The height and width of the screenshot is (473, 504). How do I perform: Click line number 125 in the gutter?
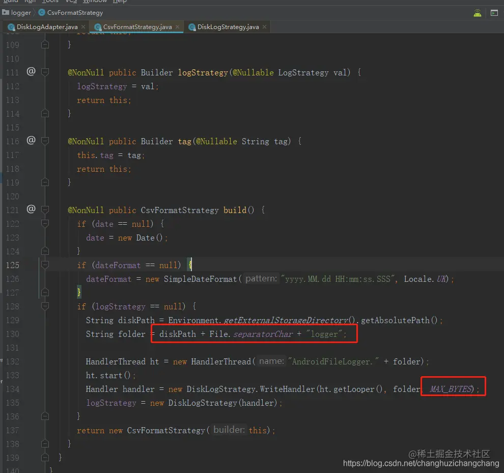[13, 265]
